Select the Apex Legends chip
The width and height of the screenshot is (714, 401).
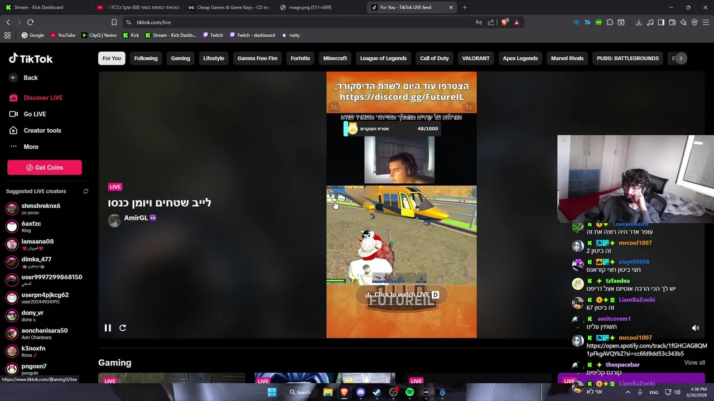point(520,58)
